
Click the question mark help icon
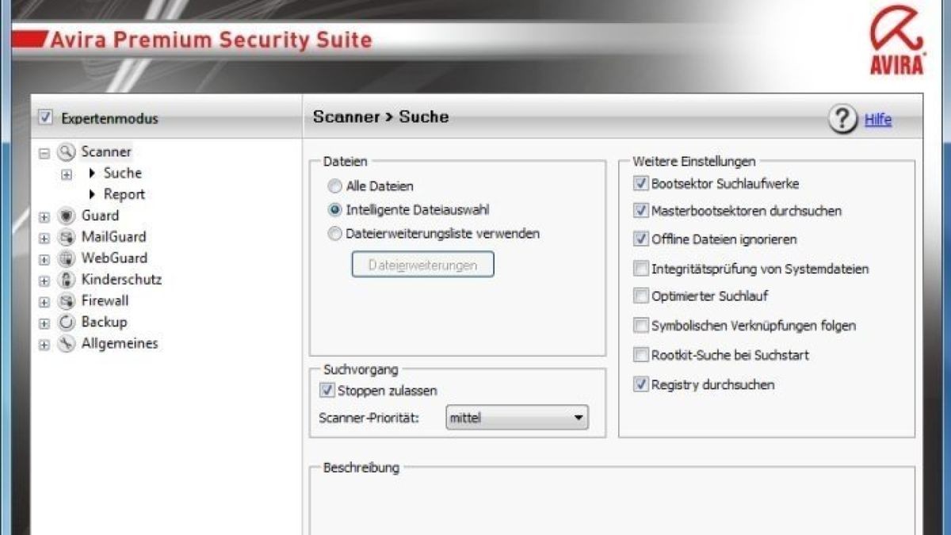point(843,120)
